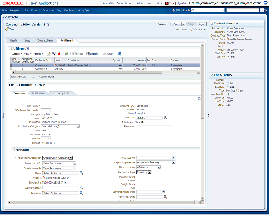Click the Save button
This screenshot has width=269, height=215.
(x=177, y=24)
